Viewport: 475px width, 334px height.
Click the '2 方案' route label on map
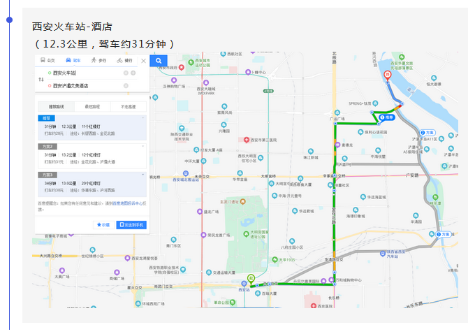pyautogui.click(x=427, y=133)
